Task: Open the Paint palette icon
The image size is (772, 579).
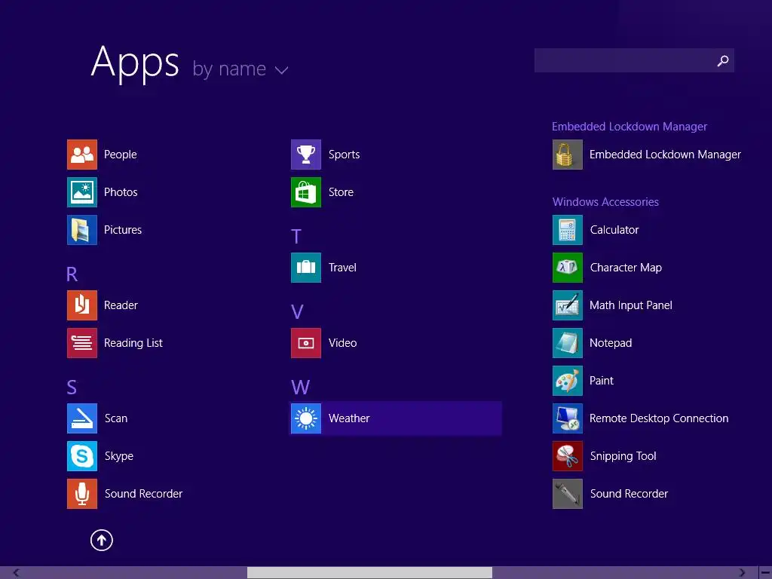Action: 567,381
